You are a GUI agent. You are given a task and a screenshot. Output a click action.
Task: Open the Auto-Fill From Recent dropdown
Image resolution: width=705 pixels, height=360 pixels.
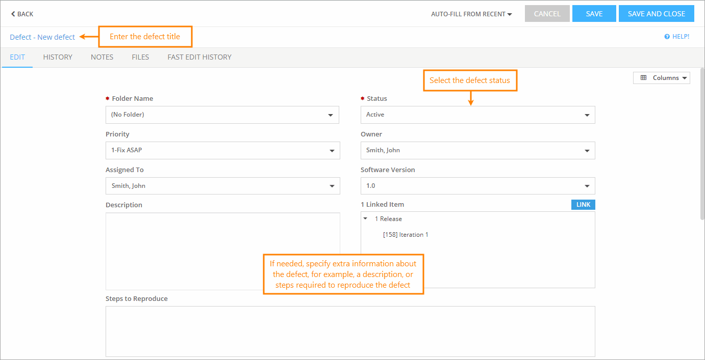tap(470, 14)
